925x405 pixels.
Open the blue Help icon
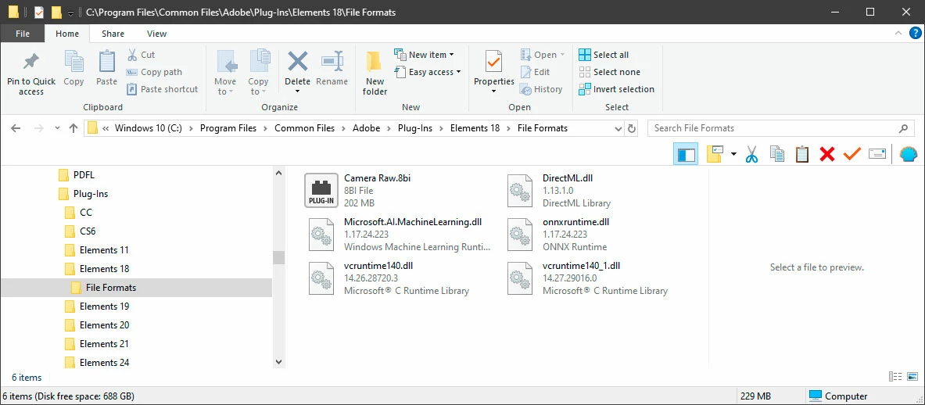tap(915, 34)
